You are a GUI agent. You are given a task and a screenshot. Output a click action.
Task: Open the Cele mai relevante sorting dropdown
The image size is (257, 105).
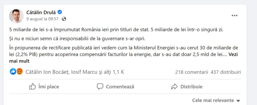(216, 100)
